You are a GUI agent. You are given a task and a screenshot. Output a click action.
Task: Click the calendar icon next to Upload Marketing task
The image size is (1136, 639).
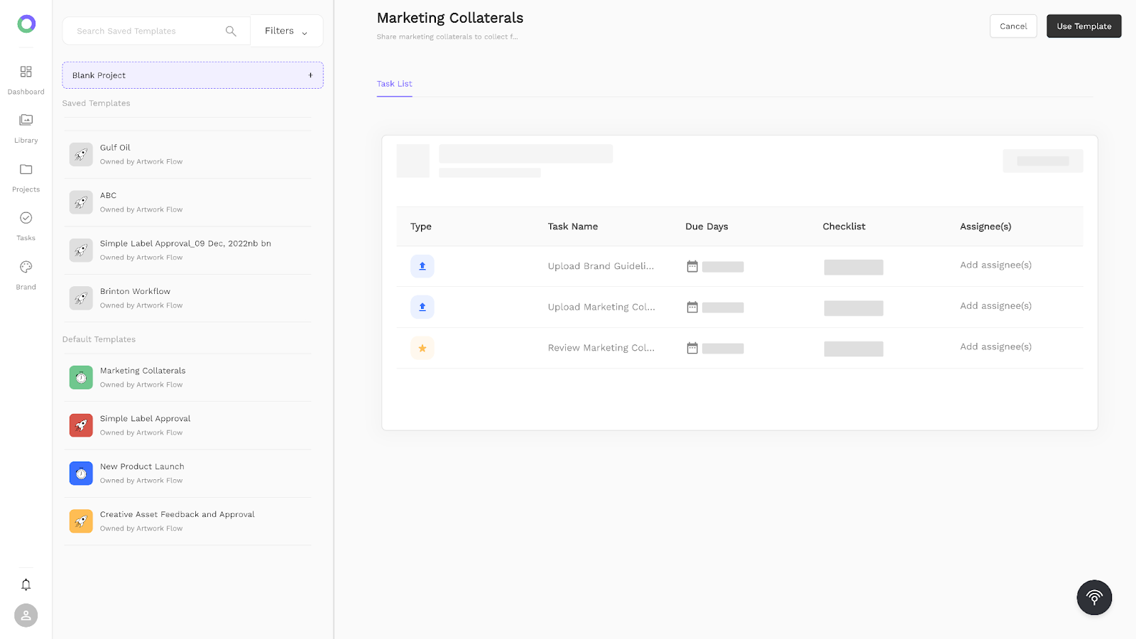point(692,307)
